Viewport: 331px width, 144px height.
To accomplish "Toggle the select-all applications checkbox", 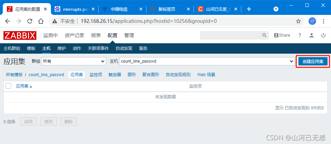I will tap(8, 86).
